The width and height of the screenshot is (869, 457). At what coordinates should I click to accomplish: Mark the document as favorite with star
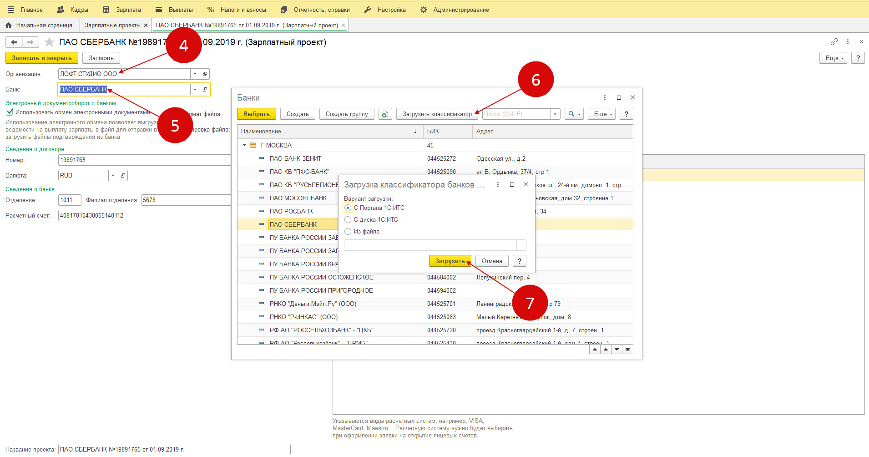point(49,42)
